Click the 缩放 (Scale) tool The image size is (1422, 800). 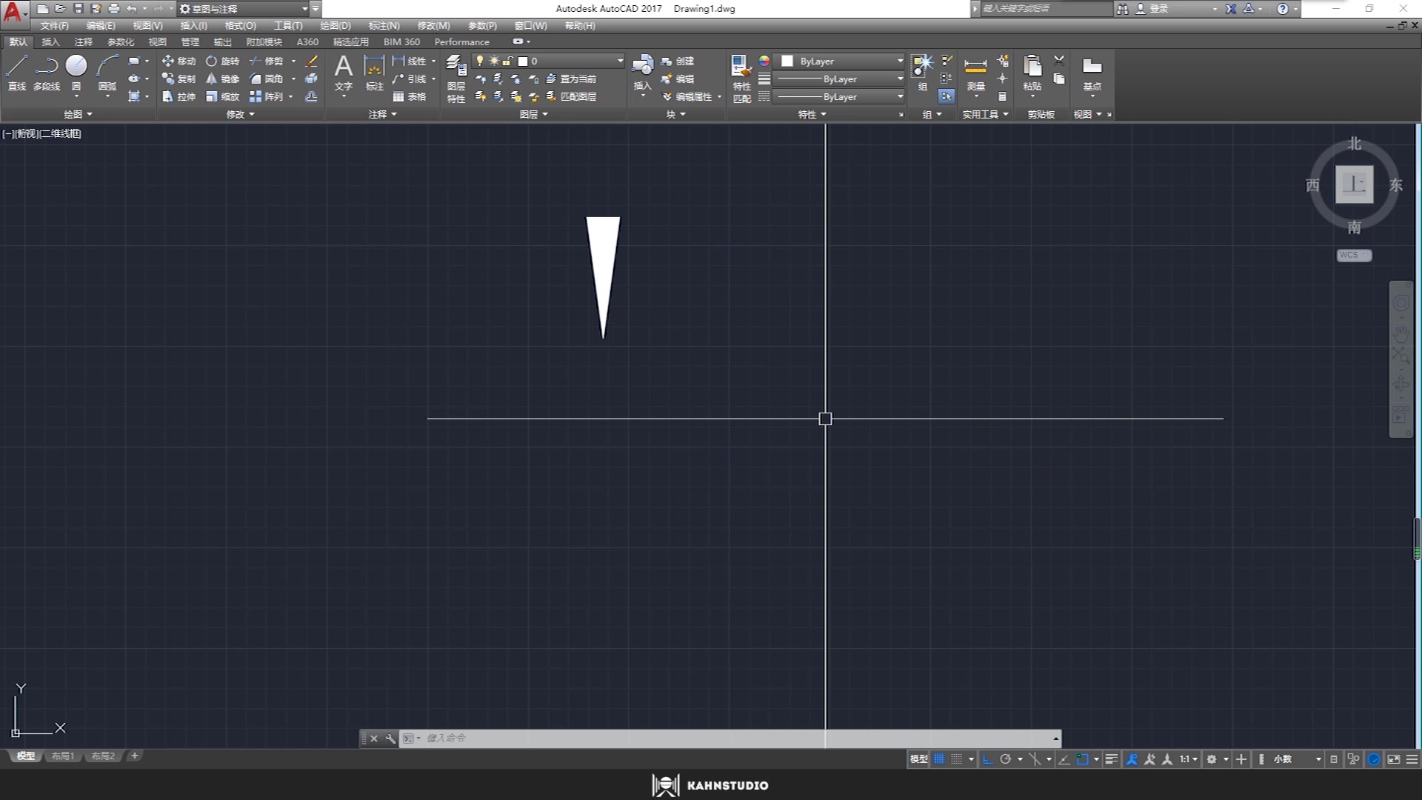pos(222,96)
